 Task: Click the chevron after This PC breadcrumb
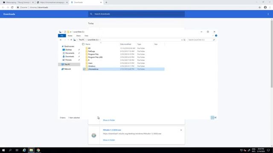86,40
